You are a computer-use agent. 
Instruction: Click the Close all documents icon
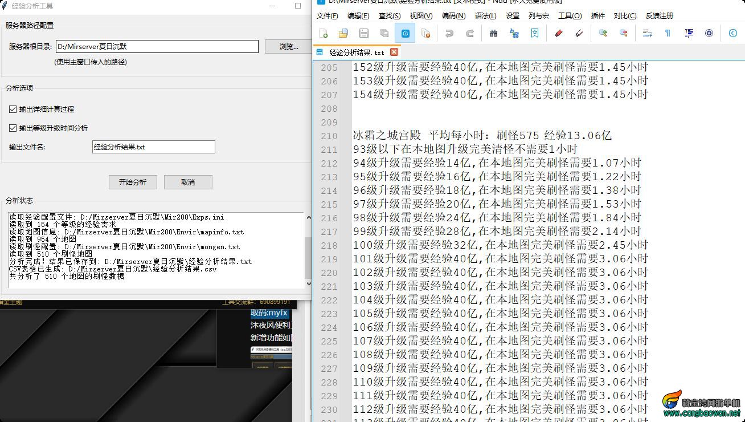tap(425, 33)
